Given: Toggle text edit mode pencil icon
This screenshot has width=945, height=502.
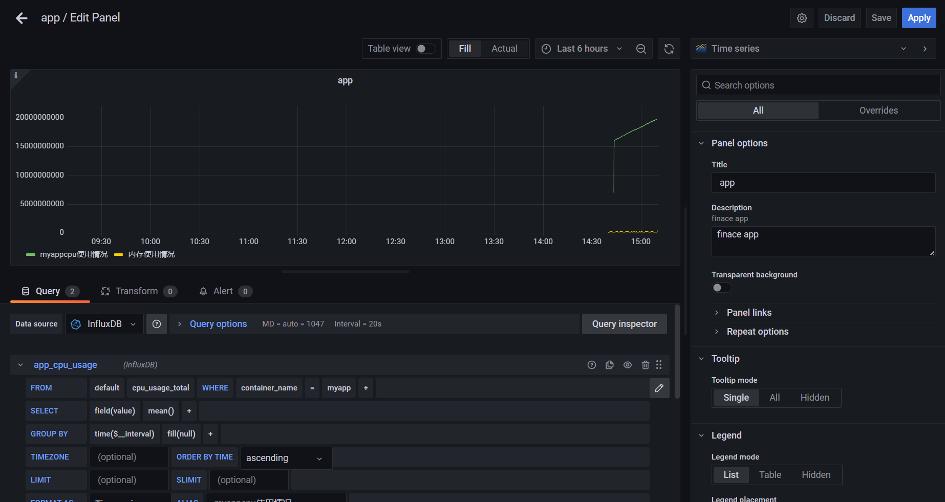Looking at the screenshot, I should (x=659, y=388).
